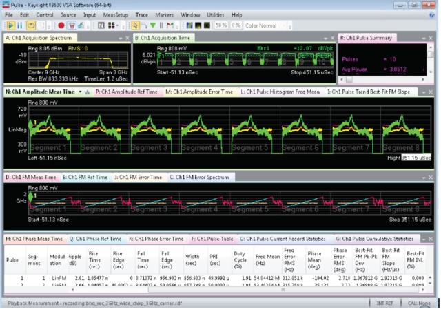This screenshot has height=309, width=441.
Task: Click the Freq Mean (Hz) column header
Action: pyautogui.click(x=267, y=260)
